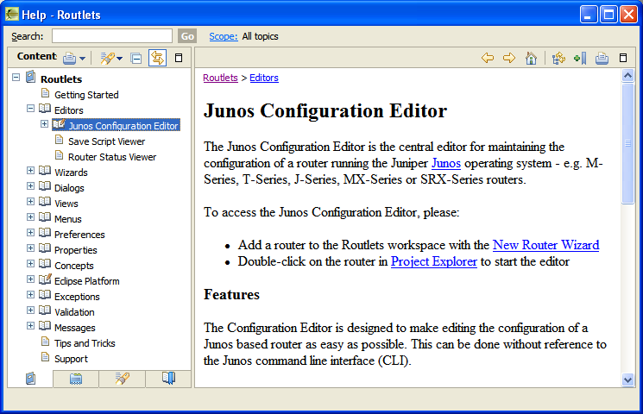
Task: Go forward with the right arrow
Action: click(x=509, y=58)
